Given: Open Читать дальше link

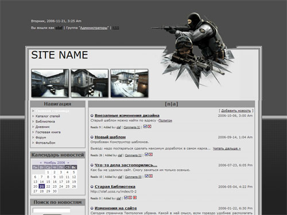Looking at the screenshot, I should (227, 148).
